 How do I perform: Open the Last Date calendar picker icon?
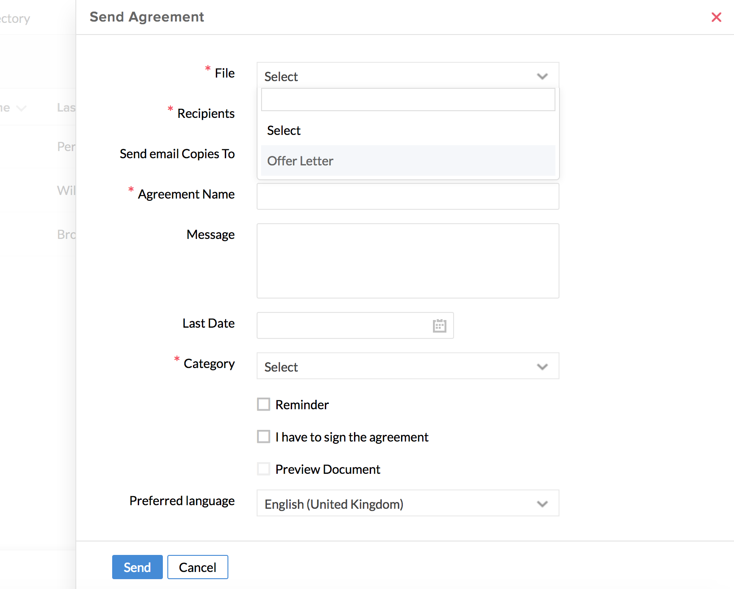439,325
